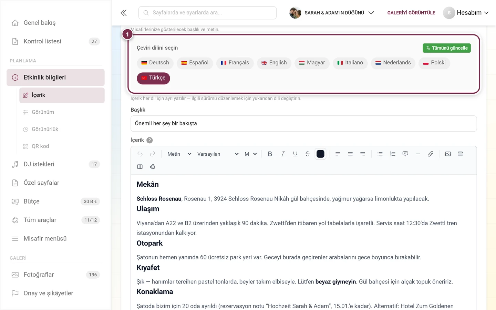Collapse the sidebar with the double-chevron icon
The image size is (496, 310).
click(124, 13)
